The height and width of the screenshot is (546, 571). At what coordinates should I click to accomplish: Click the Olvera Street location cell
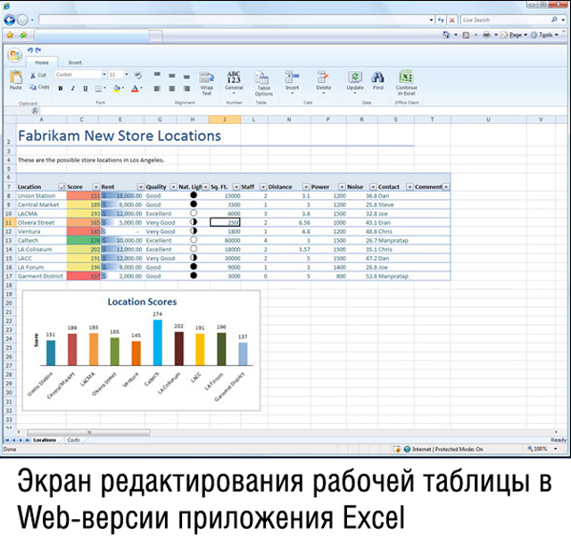click(x=41, y=222)
